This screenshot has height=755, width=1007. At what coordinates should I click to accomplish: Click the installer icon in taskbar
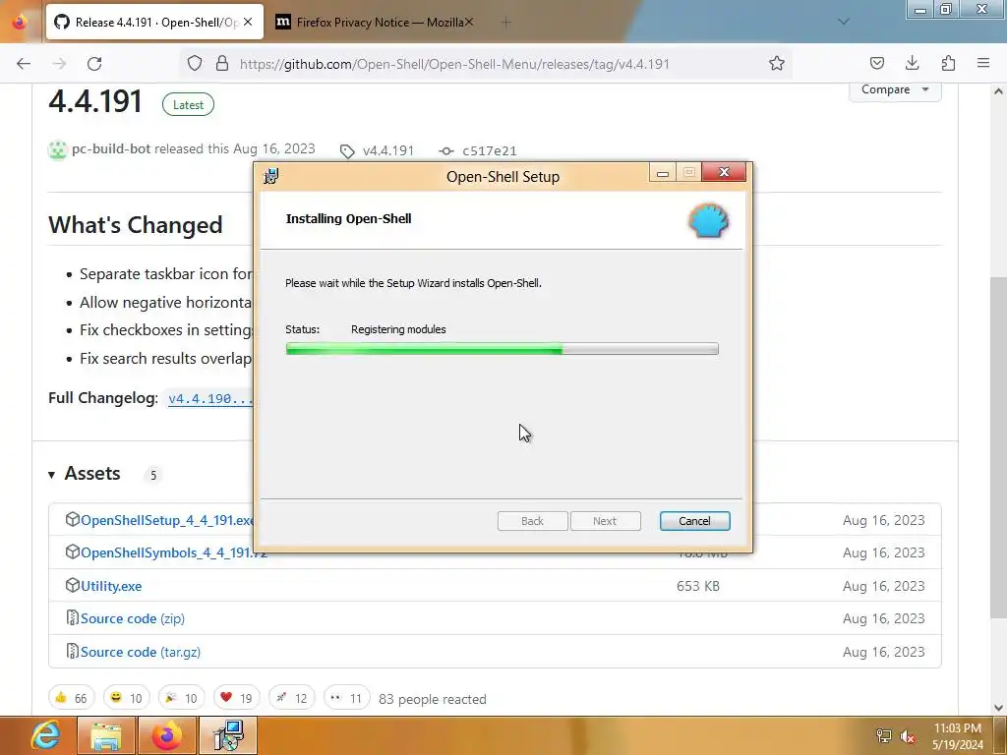(228, 735)
